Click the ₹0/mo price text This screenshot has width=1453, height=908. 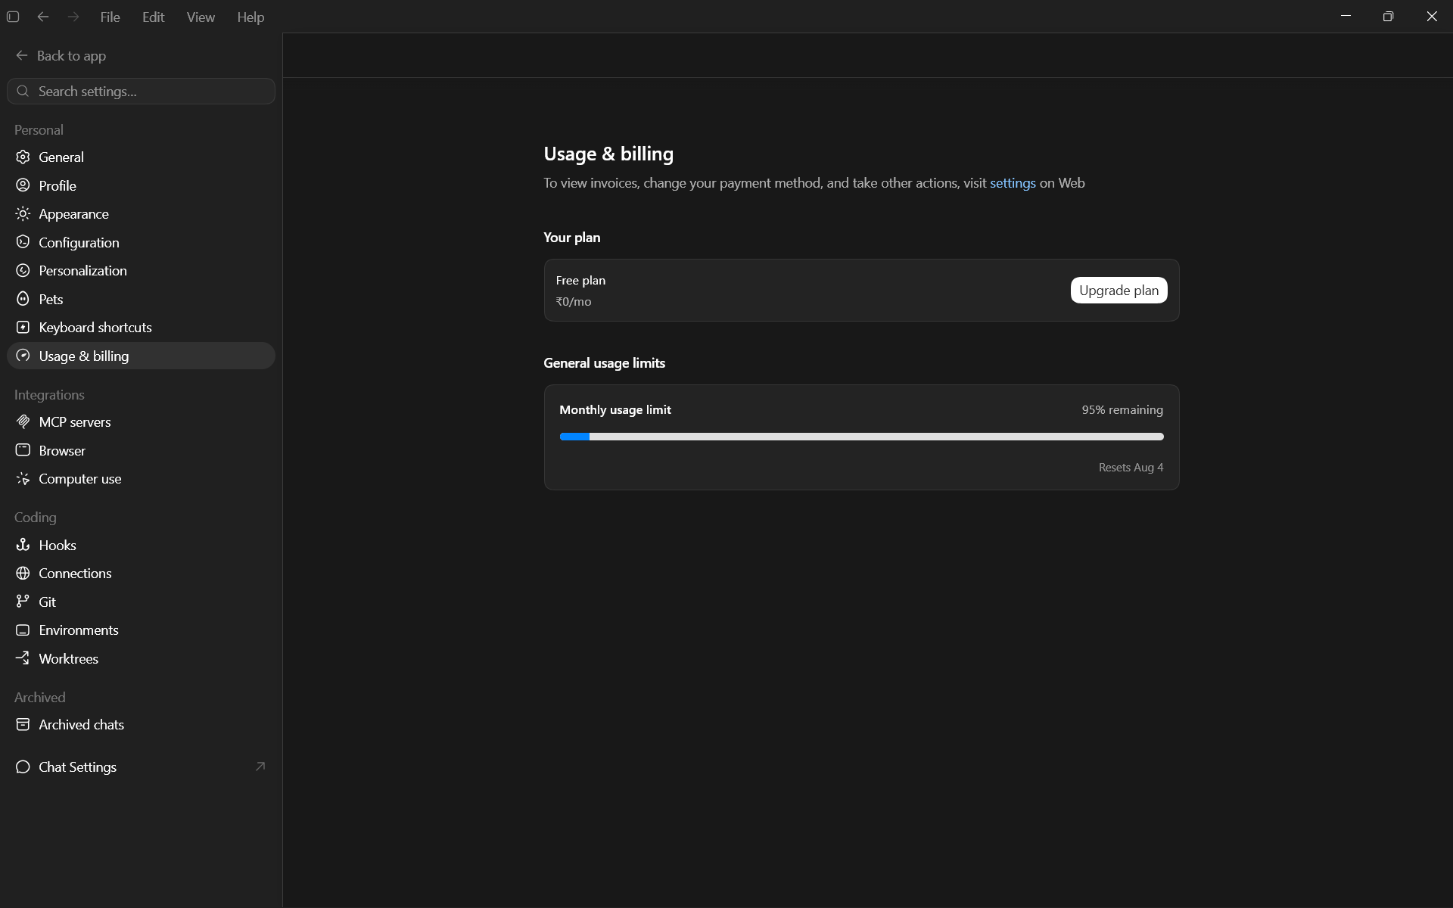pyautogui.click(x=574, y=301)
